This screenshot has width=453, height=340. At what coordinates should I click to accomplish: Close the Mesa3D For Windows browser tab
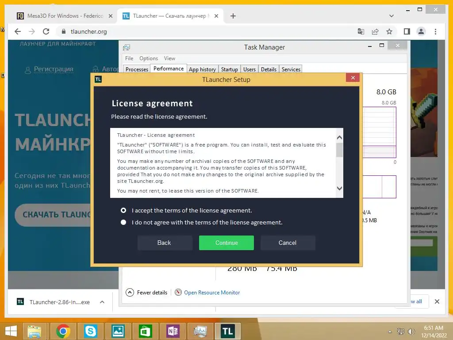click(x=110, y=16)
